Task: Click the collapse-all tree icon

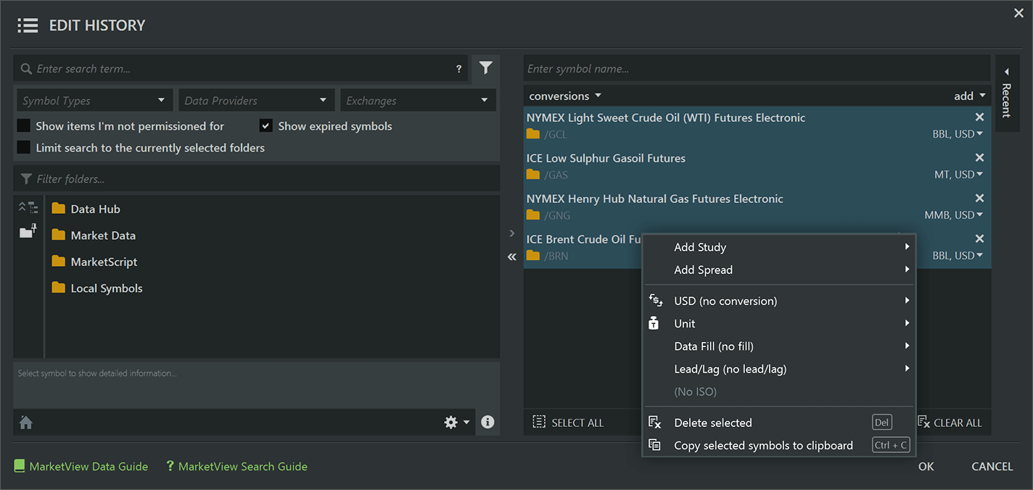Action: (28, 207)
